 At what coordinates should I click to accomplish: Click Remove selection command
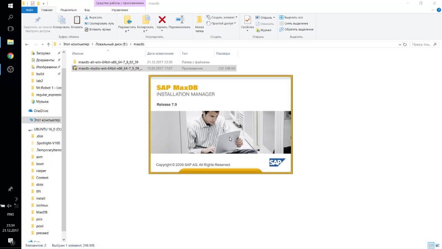point(294,24)
